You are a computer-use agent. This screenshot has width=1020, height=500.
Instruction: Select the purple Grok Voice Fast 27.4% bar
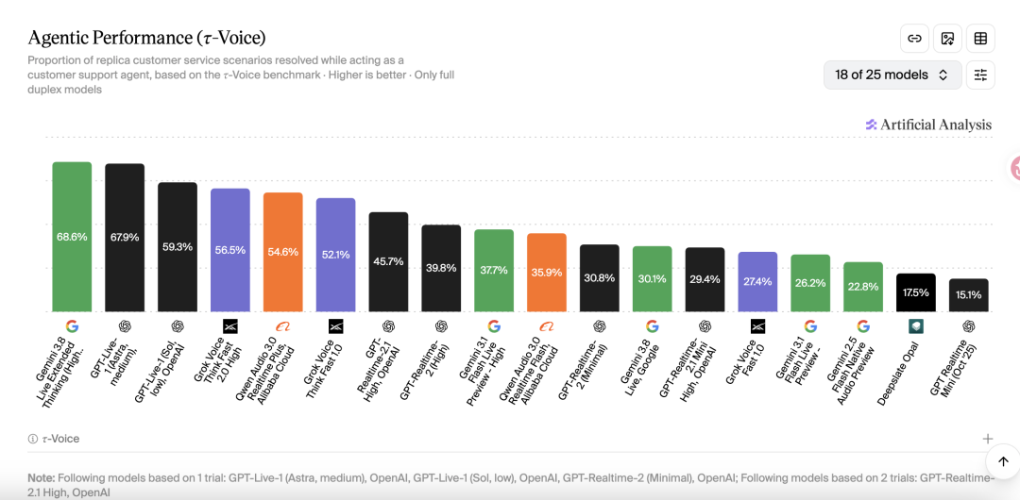[757, 281]
